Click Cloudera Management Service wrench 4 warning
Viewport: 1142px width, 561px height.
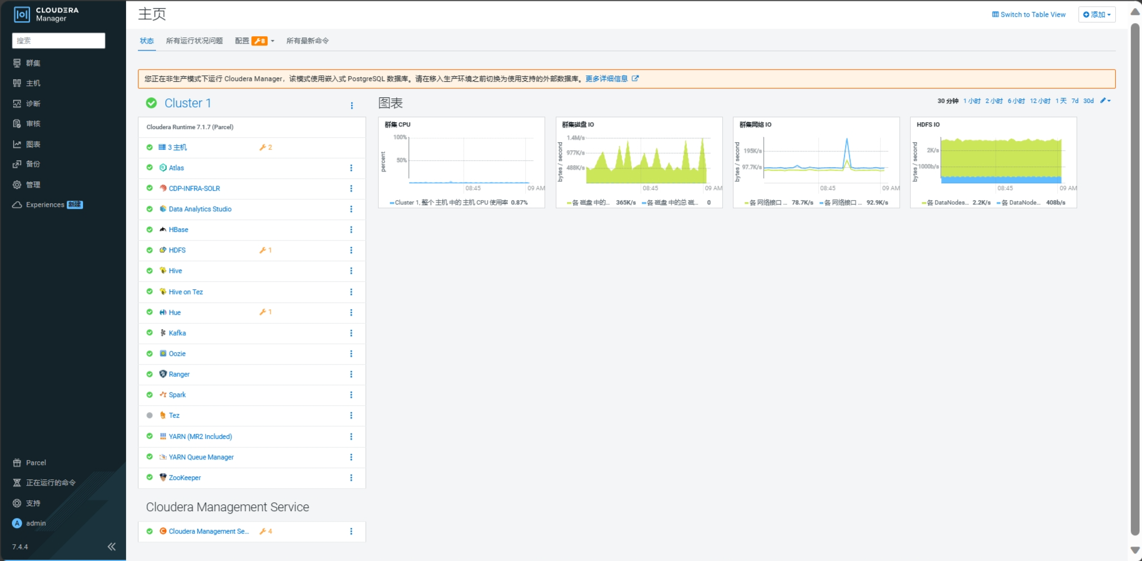tap(266, 531)
